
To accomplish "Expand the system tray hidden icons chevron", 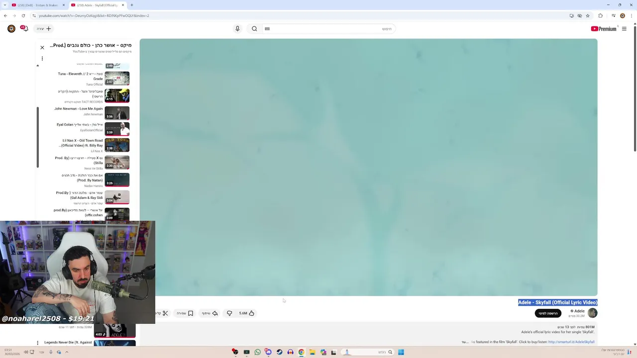I will [x=67, y=352].
